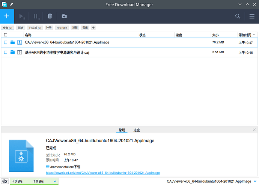Click the 上午10:47 time cell in the list
Viewport: 259px width, 185px height.
245,43
